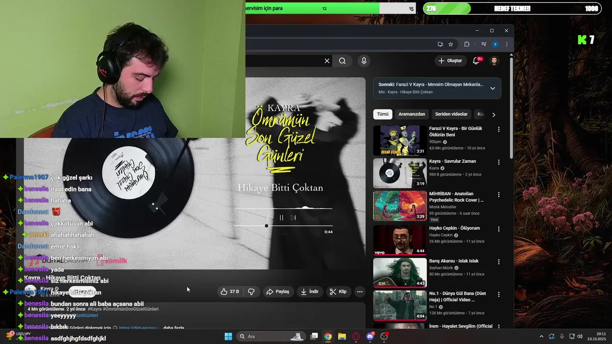
Task: Click the daha fazla description link
Action: (174, 328)
